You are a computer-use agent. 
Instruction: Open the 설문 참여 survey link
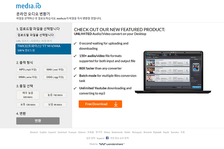(x=91, y=138)
